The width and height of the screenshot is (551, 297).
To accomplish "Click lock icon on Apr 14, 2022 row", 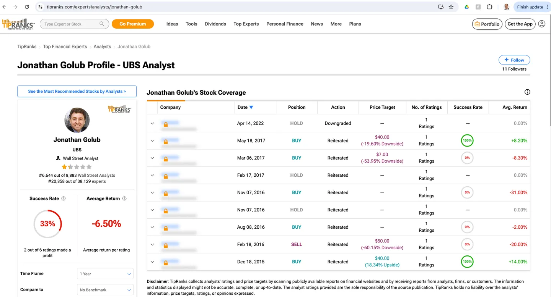I will (x=166, y=124).
